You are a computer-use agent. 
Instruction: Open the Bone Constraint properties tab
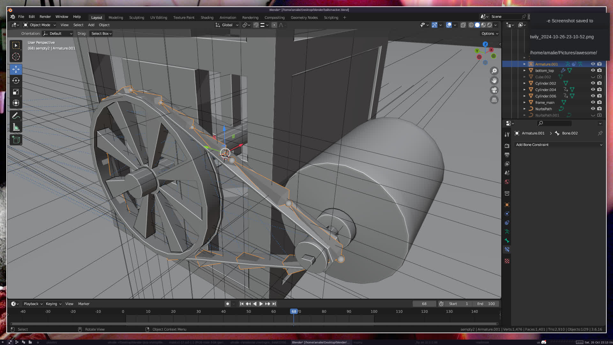507,249
